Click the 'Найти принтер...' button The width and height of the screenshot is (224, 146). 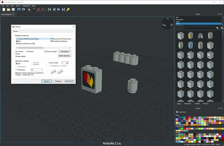65,56
